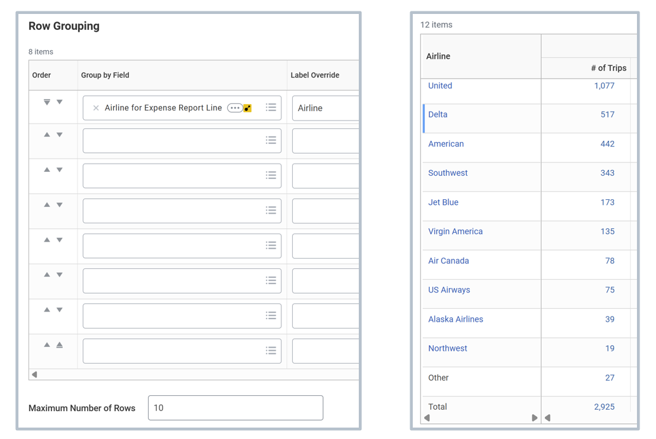Drill into Southwest trip count 343

click(608, 173)
